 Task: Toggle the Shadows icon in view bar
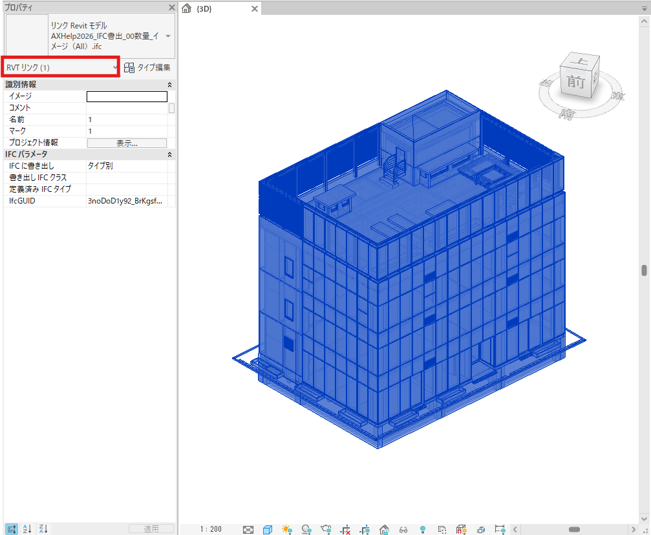tap(306, 529)
